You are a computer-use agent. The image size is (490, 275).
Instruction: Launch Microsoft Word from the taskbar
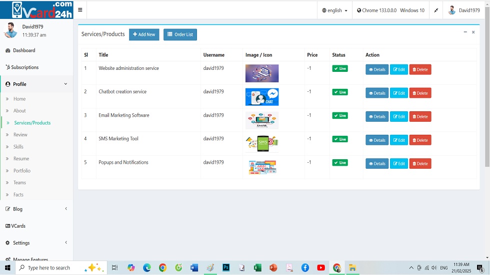[x=194, y=268]
